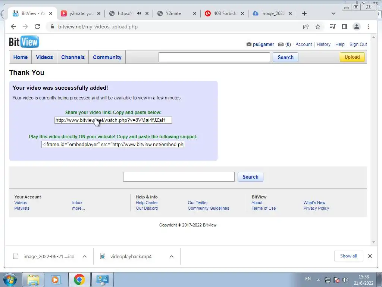Screen dimensions: 382x287
Task: Open the tab search chevron
Action: [334, 13]
